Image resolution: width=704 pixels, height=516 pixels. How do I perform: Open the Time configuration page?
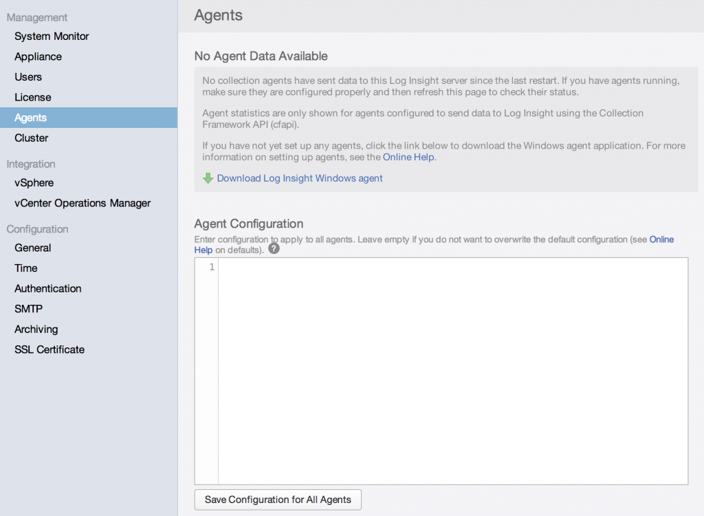point(24,268)
